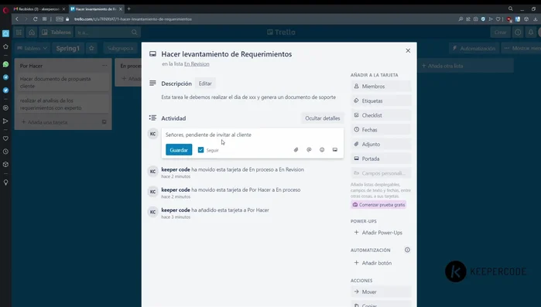
Task: Open Fechas in card sidebar
Action: 381,130
